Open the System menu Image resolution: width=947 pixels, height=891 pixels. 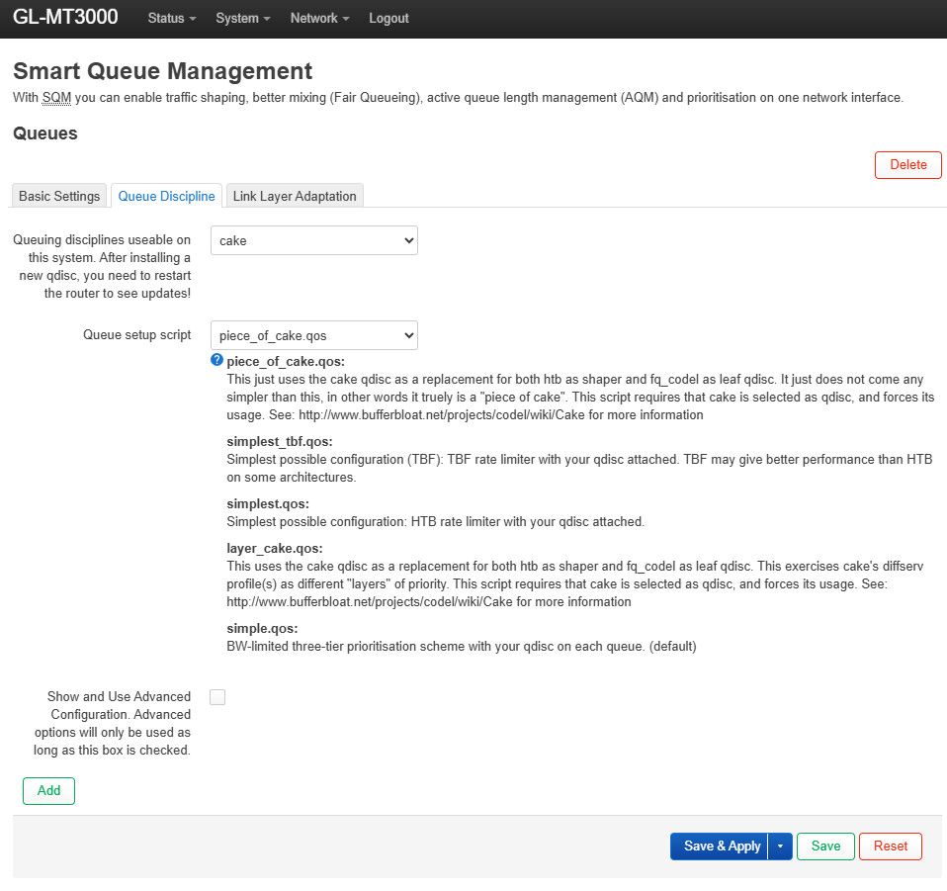click(242, 19)
